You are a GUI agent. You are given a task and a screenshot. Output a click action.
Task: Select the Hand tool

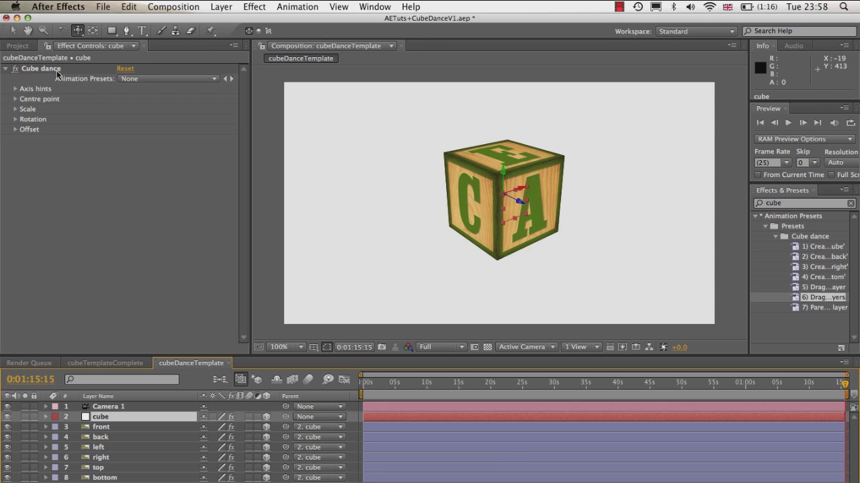(28, 31)
